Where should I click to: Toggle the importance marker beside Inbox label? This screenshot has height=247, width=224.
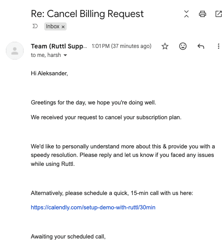(35, 26)
